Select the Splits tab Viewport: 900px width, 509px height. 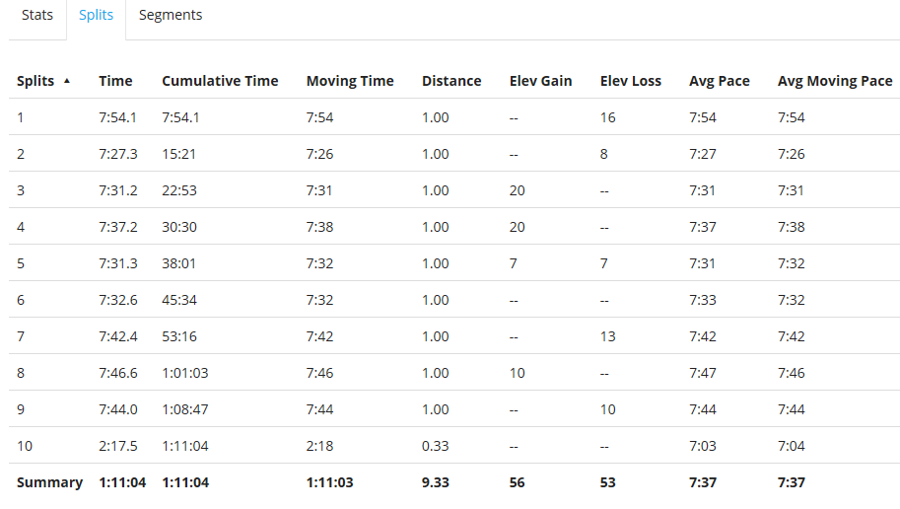(x=97, y=15)
